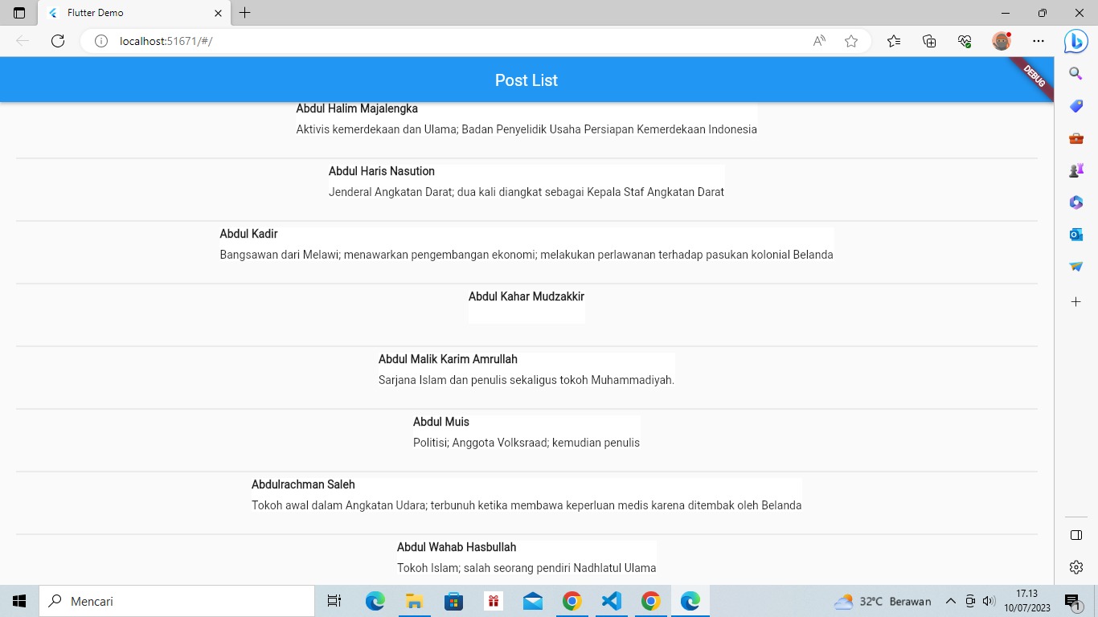Image resolution: width=1098 pixels, height=617 pixels.
Task: Toggle the favorites star for this page
Action: click(x=850, y=41)
